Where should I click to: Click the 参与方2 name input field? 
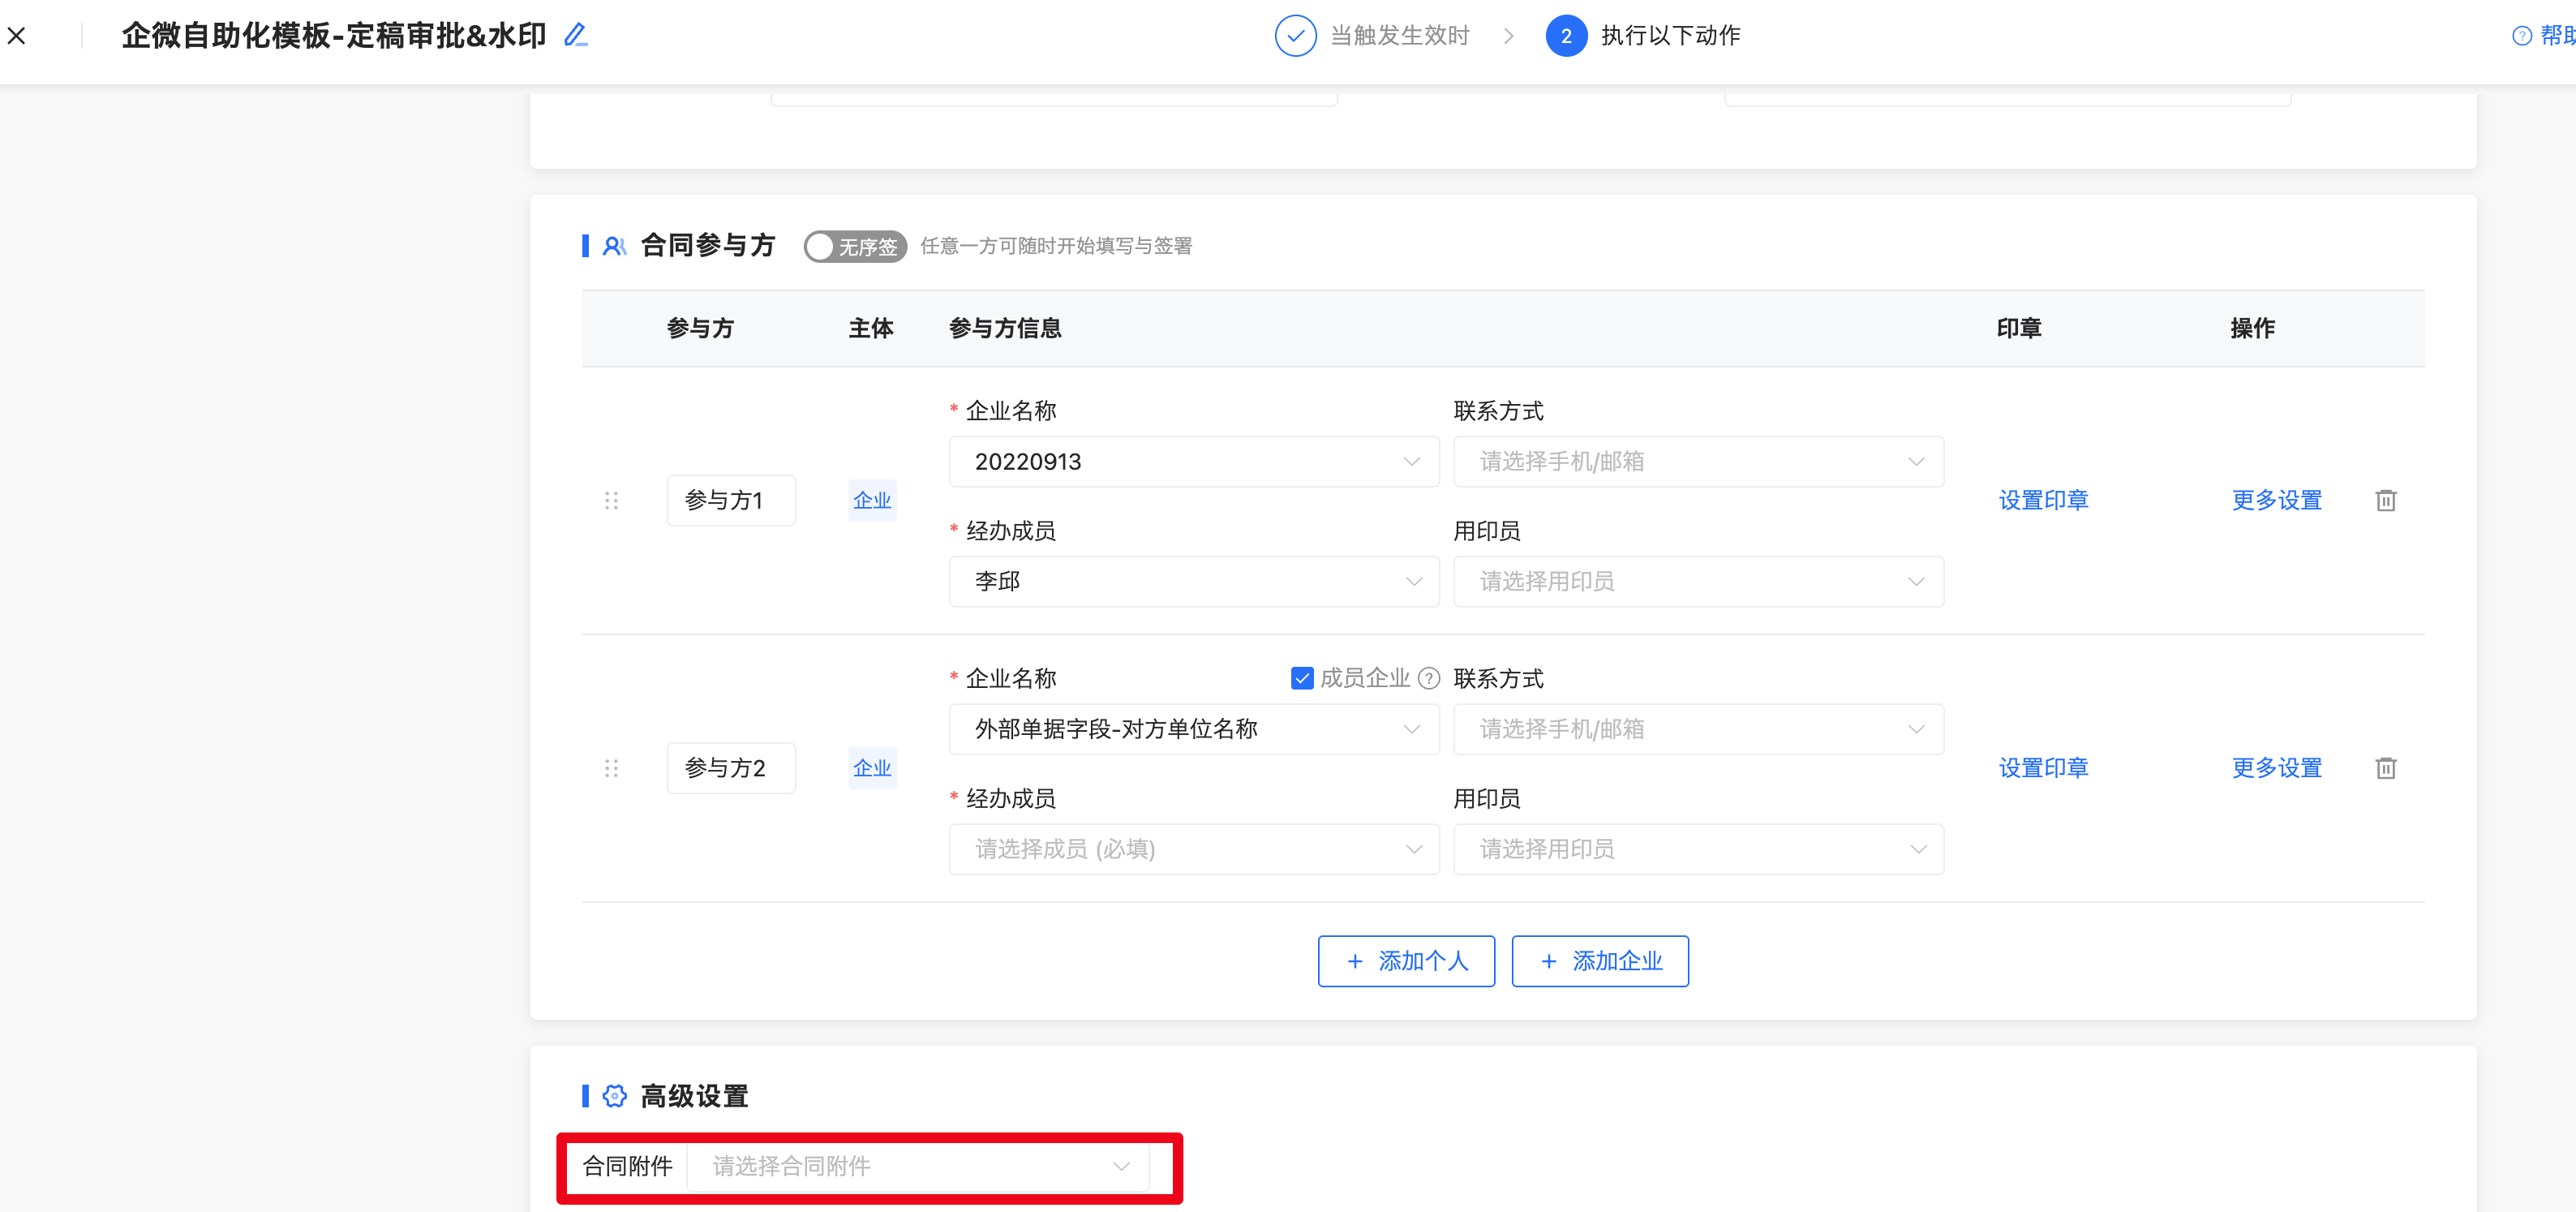click(730, 768)
